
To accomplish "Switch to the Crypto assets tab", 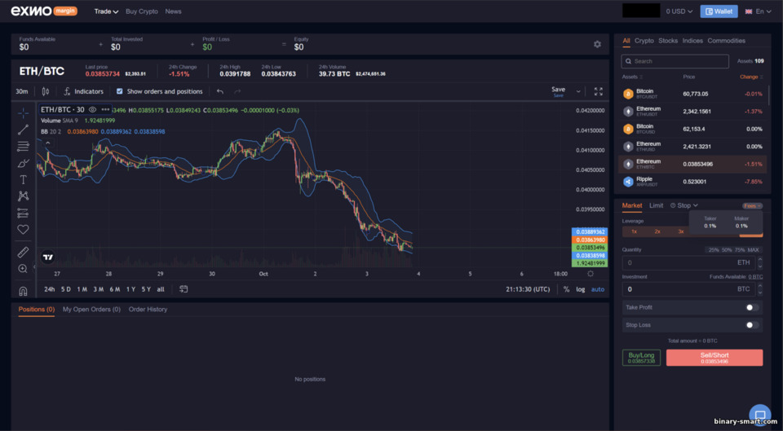I will click(x=644, y=41).
